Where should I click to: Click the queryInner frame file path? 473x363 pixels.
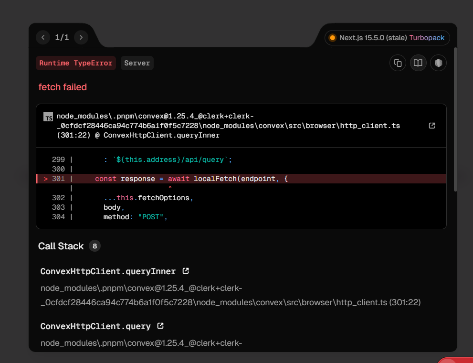[x=231, y=295]
